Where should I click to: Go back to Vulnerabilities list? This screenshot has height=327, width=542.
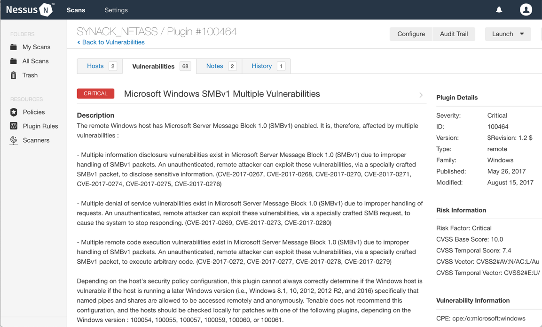[111, 42]
